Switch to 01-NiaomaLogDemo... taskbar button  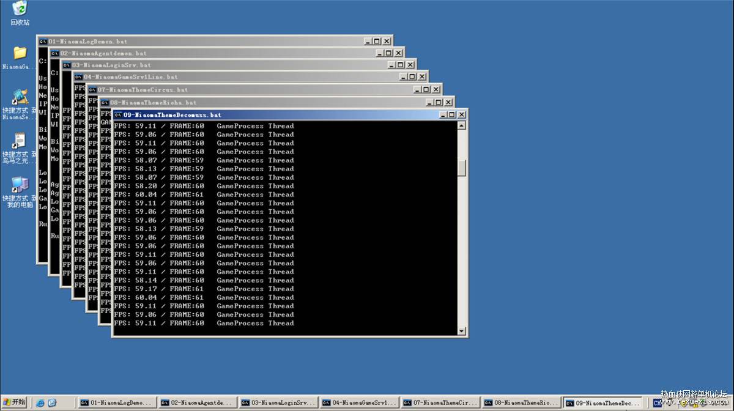(117, 403)
